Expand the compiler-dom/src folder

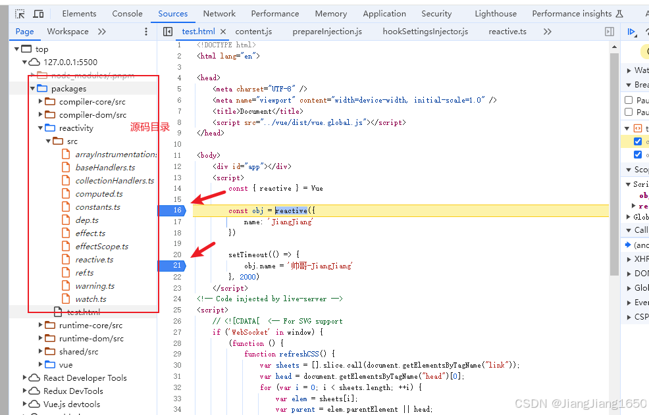pos(41,114)
